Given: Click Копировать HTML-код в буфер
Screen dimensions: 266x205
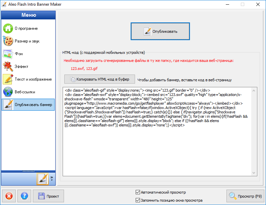Looking at the screenshot, I should pos(99,79).
